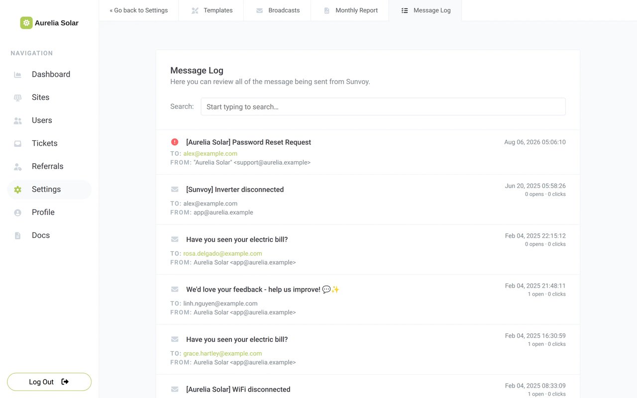Click envelope icon for rosa.delgado electric bill message
Screen dimensions: 637x398
pos(175,239)
